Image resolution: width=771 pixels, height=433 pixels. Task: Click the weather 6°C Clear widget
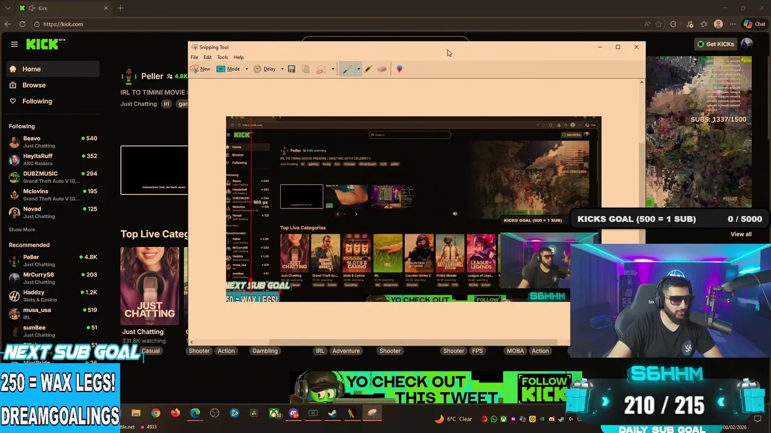(454, 419)
